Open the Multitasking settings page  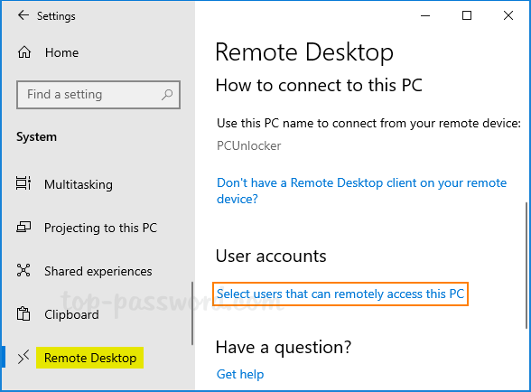[x=79, y=184]
